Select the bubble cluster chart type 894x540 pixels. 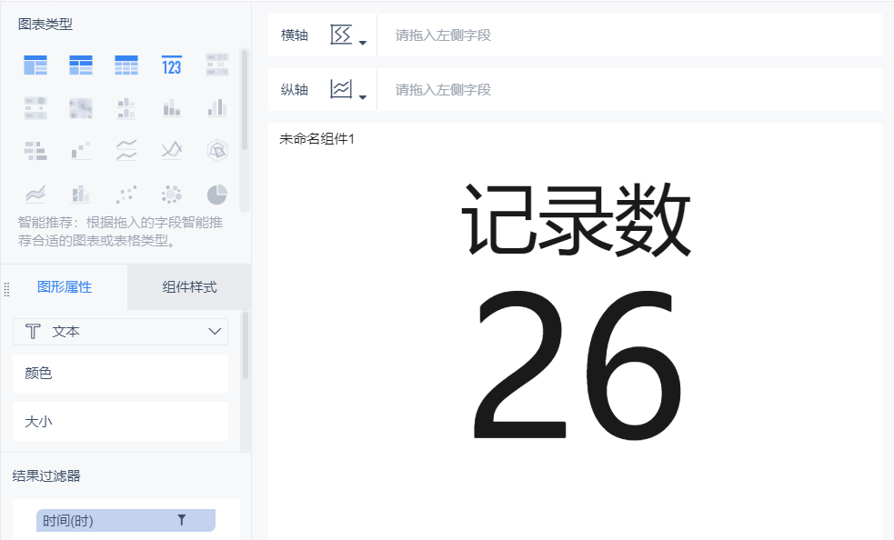point(172,194)
